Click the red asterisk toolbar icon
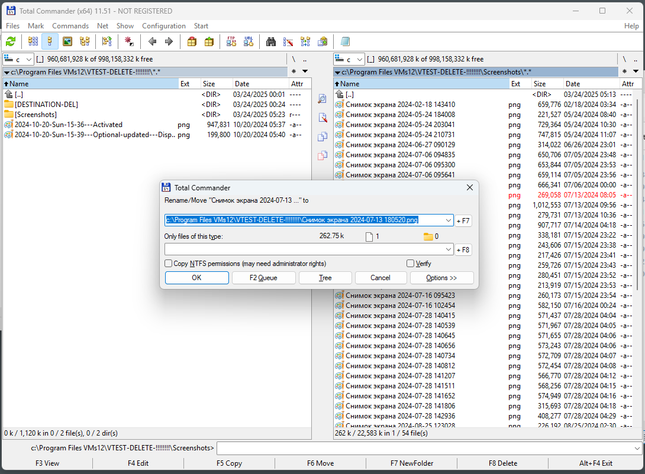Screen dimensions: 645x474 coord(129,41)
